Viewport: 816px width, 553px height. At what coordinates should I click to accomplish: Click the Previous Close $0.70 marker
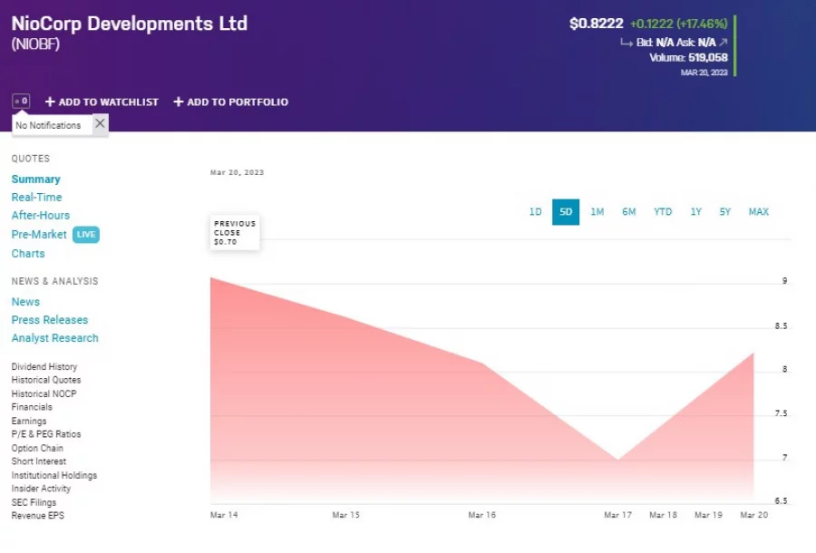(x=233, y=231)
